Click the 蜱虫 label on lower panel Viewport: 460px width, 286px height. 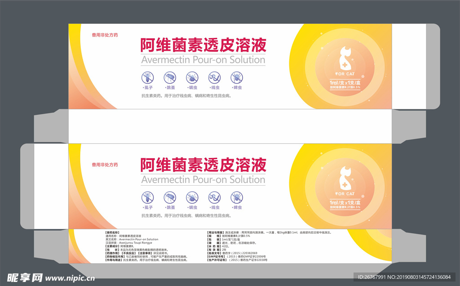237,207
